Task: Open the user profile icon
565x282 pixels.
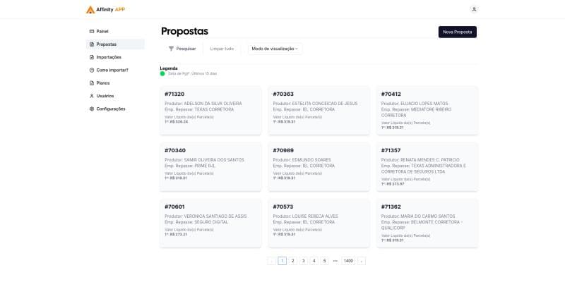Action: click(x=474, y=9)
